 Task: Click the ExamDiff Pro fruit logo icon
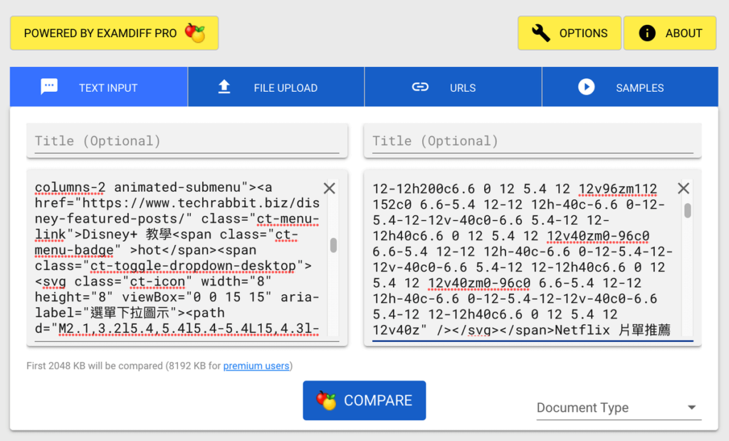pyautogui.click(x=195, y=33)
